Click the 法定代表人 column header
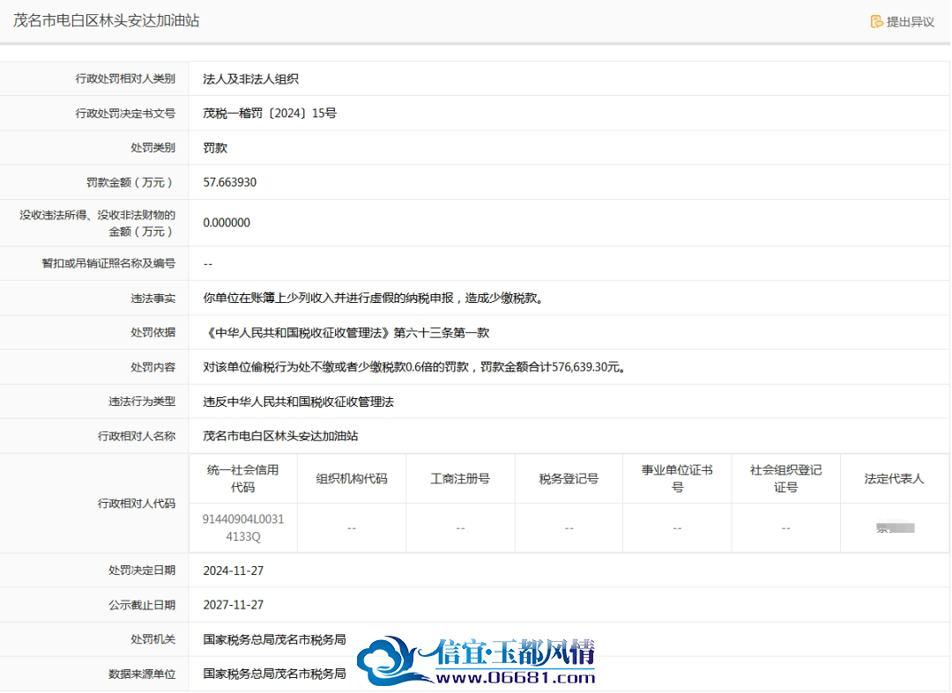952x693 pixels. [x=895, y=479]
